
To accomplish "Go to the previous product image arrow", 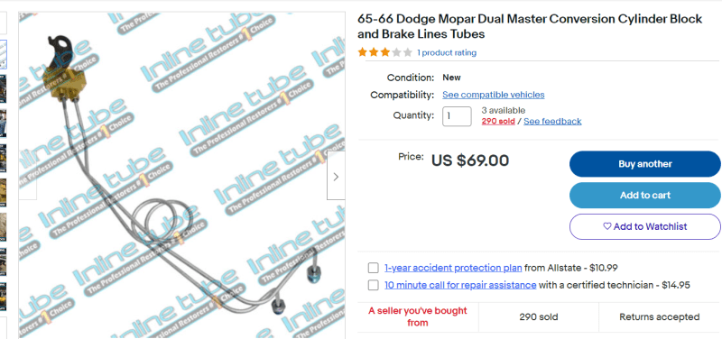I will (x=27, y=177).
